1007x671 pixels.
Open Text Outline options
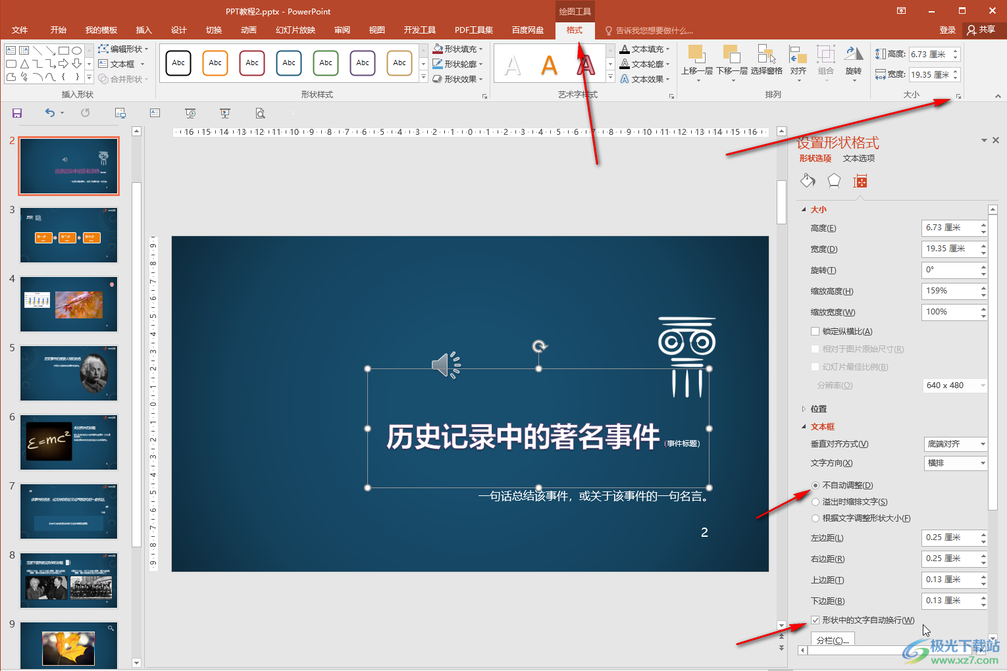pos(645,64)
